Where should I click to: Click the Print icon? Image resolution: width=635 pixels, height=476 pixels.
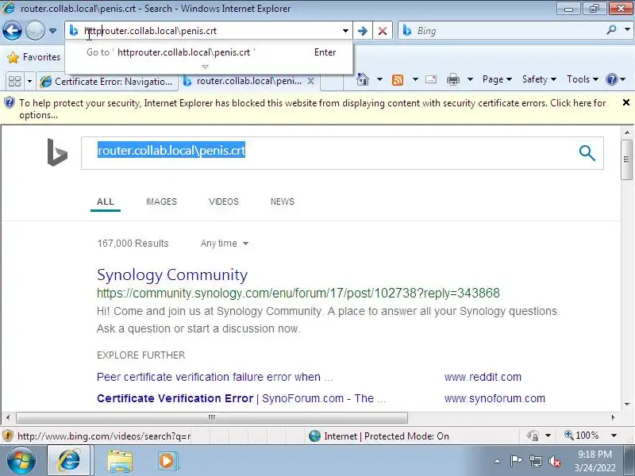pos(452,80)
